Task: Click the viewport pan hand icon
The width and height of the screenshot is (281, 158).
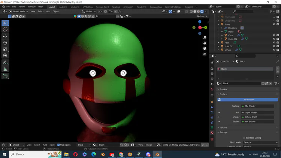Action: (x=205, y=43)
